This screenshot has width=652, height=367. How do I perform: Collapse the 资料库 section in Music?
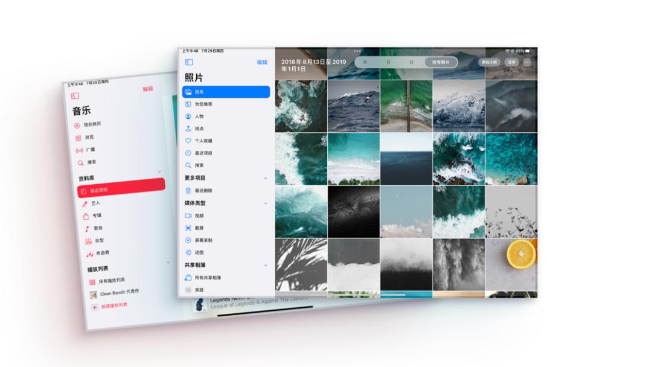[x=159, y=171]
